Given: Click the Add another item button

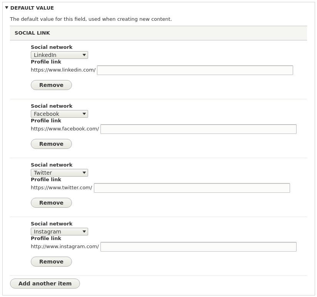Looking at the screenshot, I should coord(45,284).
